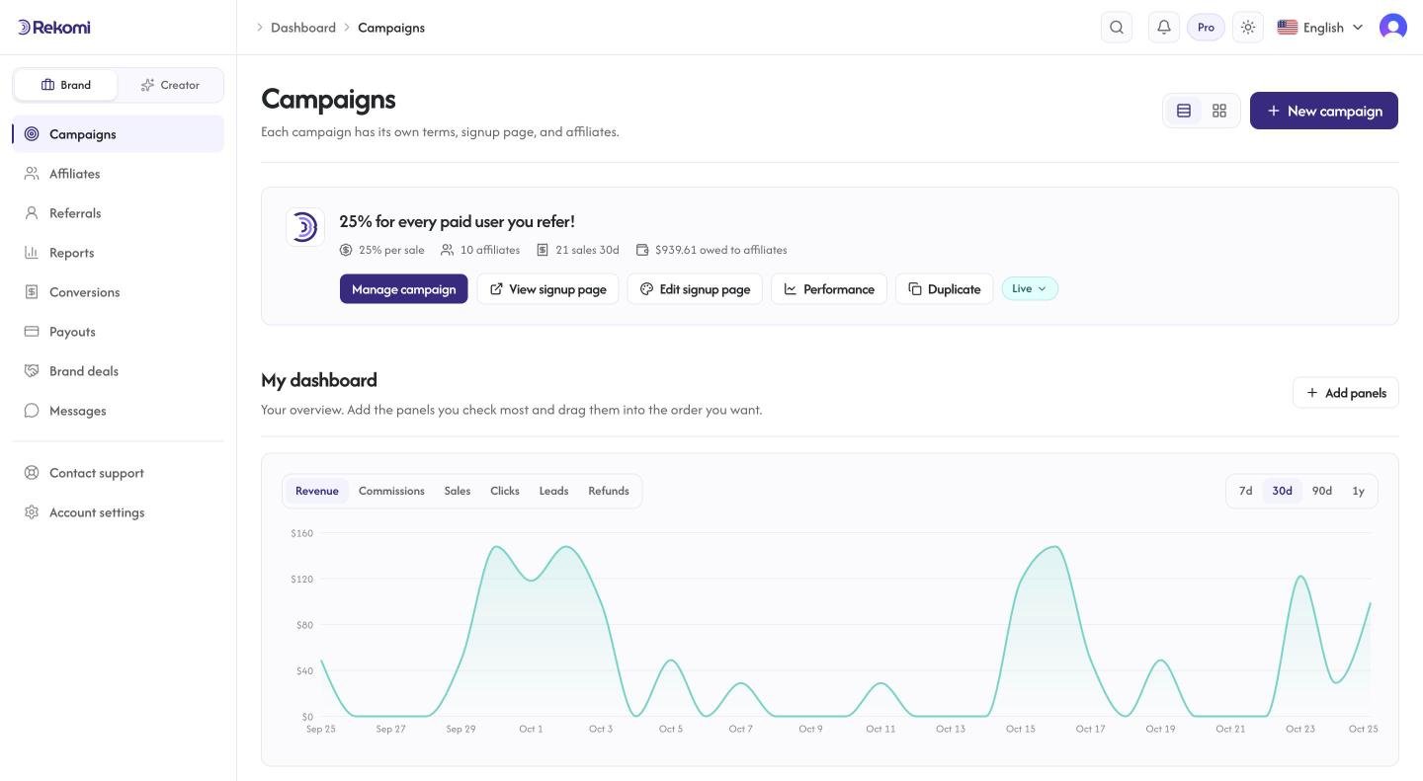Click the Dashboard breadcrumb link
1423x781 pixels.
tap(303, 28)
